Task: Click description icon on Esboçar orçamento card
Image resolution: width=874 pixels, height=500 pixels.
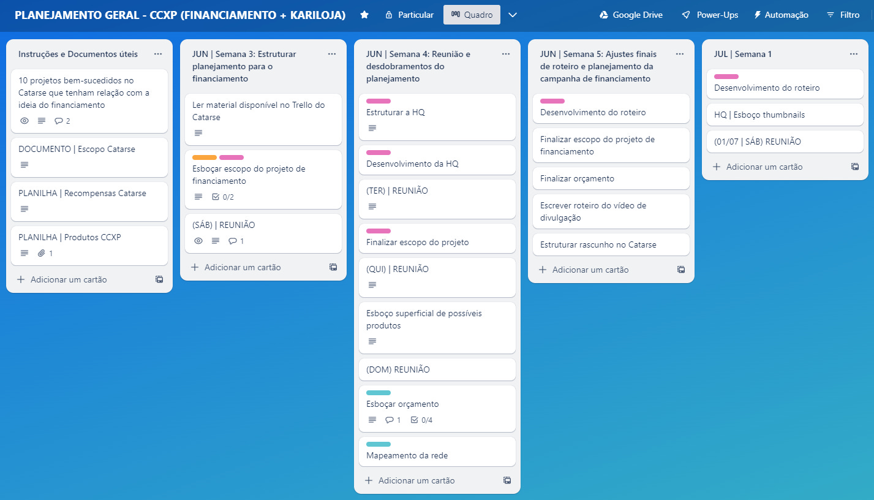Action: [372, 420]
